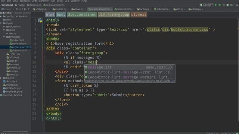This screenshot has width=239, height=134.
Task: Choose CodeMirror-lint-message-warning suggestion
Action: 130,77
